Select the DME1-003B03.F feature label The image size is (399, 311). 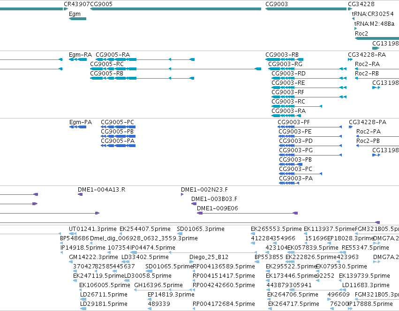(214, 199)
